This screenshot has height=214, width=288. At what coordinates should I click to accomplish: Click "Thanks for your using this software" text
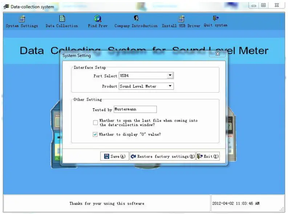107,203
